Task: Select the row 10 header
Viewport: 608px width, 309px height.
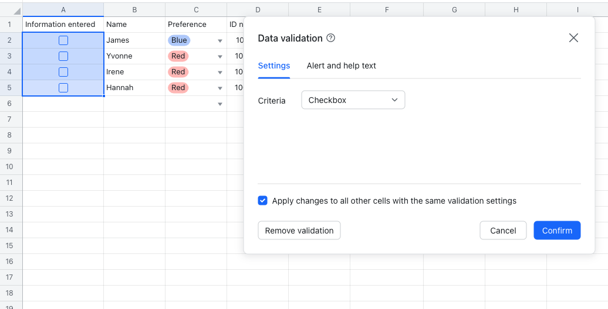Action: [x=9, y=167]
